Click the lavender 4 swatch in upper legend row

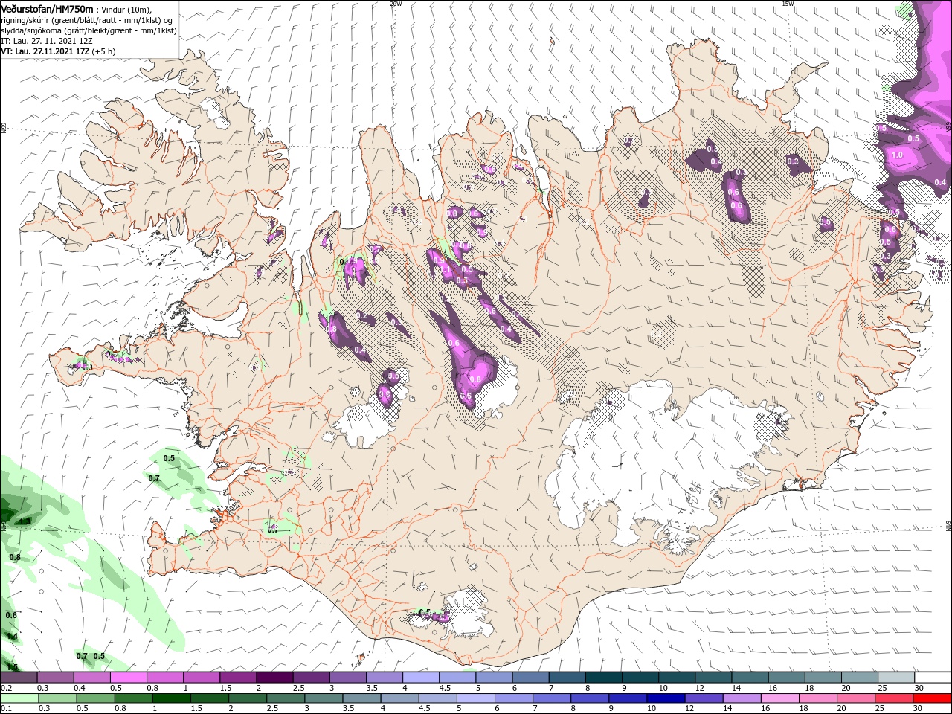pos(421,678)
